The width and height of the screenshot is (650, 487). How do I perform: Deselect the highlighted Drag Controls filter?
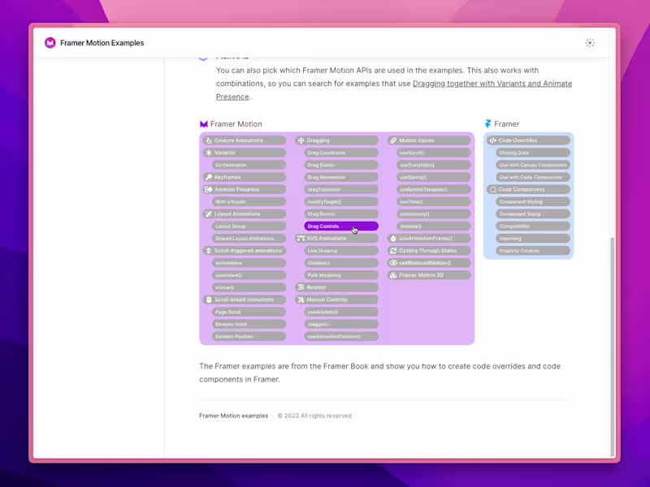click(x=341, y=226)
